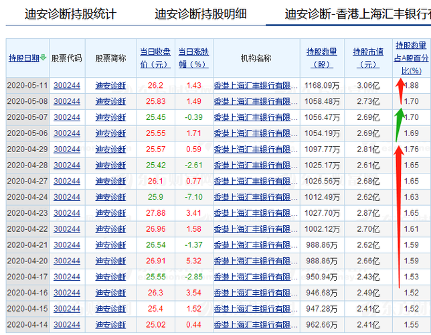Open institution link in the 2020-04-17 row

click(256, 277)
